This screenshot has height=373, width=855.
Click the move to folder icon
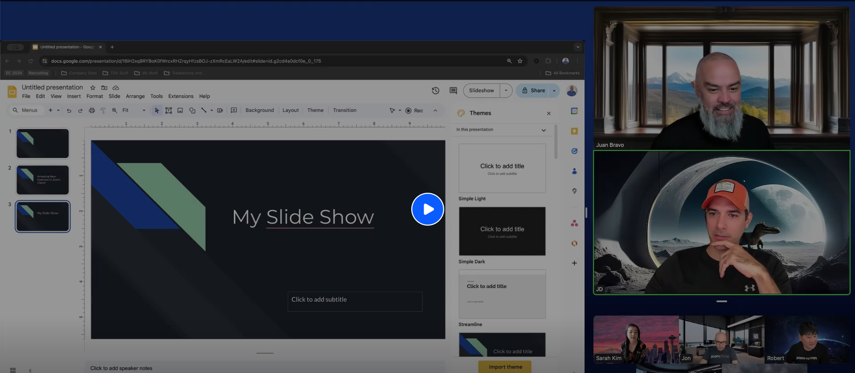(104, 88)
